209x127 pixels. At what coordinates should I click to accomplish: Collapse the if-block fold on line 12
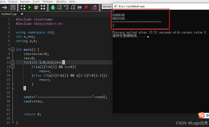click(13, 66)
